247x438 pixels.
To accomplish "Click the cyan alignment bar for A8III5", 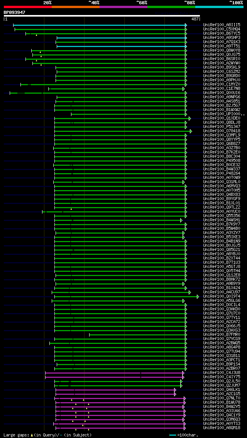I will click(100, 25).
